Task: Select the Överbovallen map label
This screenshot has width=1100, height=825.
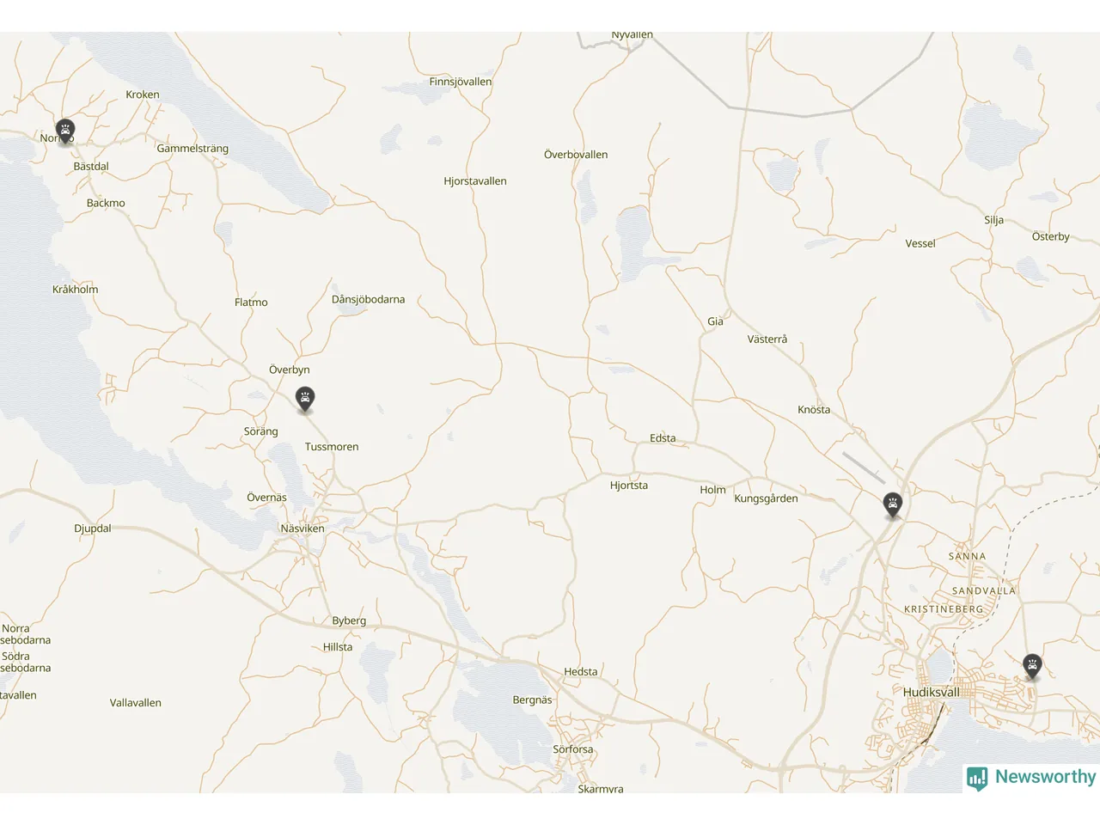Action: pos(576,155)
